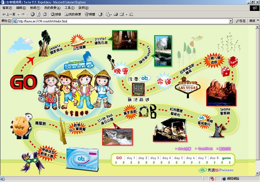This screenshot has height=182, width=260.
Task: Click the green game timeline entry
Action: (226, 158)
